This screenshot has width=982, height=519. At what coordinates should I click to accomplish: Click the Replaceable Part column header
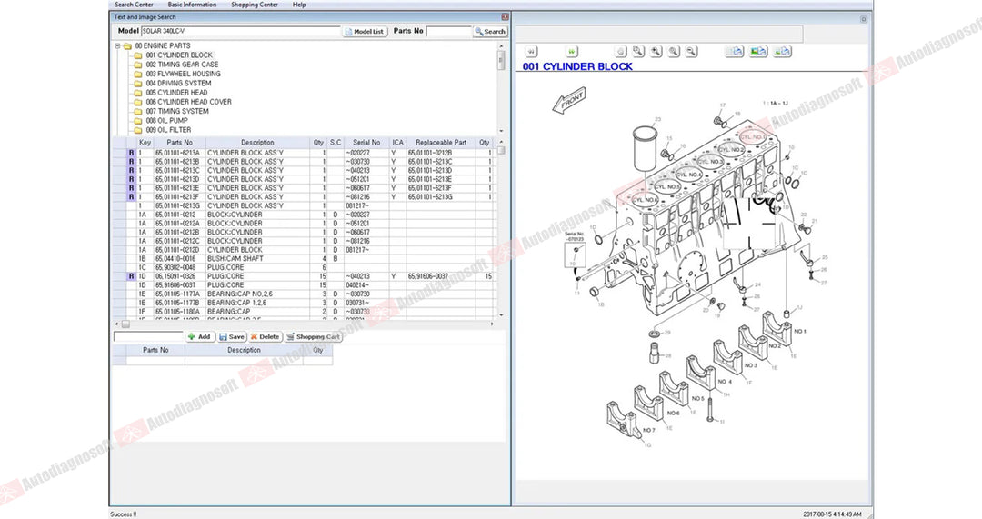click(441, 143)
